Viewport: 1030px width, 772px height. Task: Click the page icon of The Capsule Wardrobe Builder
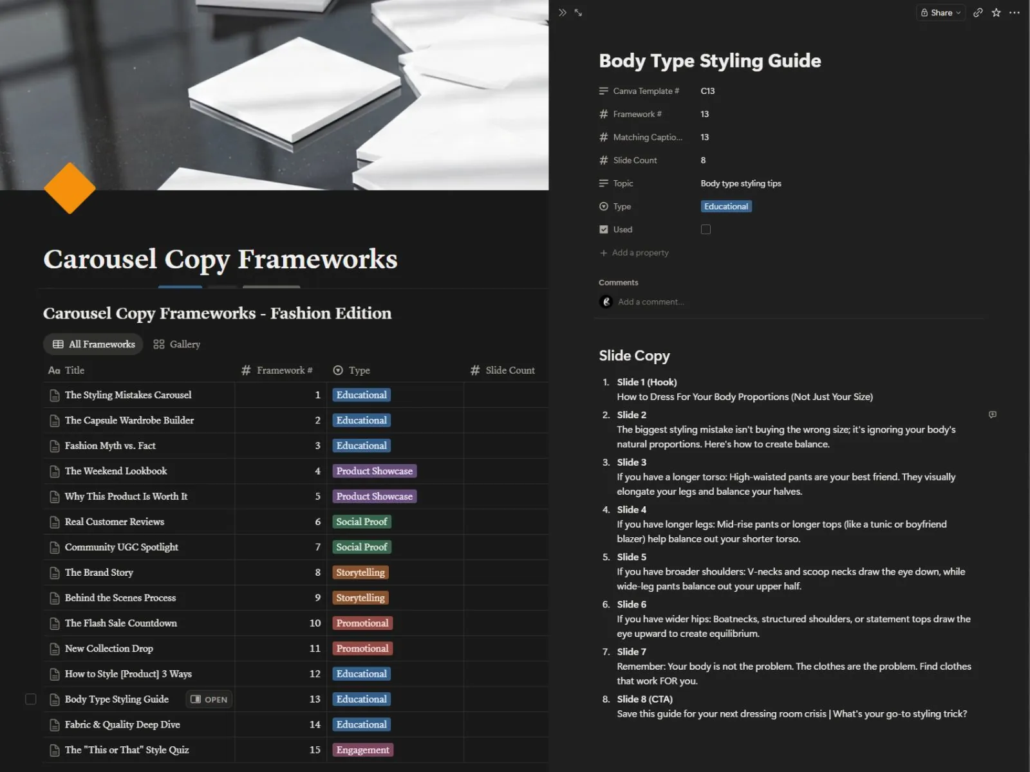[x=55, y=421]
